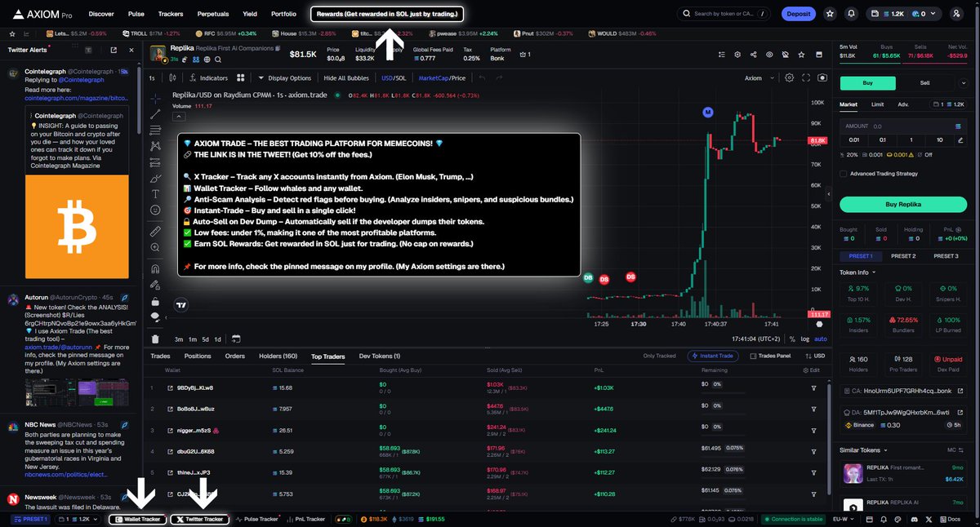Open the 1s chart interval selector
980x527 pixels.
[x=152, y=78]
